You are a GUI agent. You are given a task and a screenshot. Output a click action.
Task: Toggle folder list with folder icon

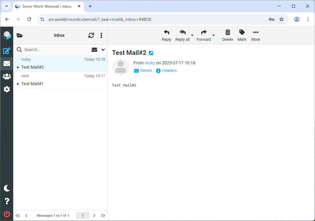(20, 35)
